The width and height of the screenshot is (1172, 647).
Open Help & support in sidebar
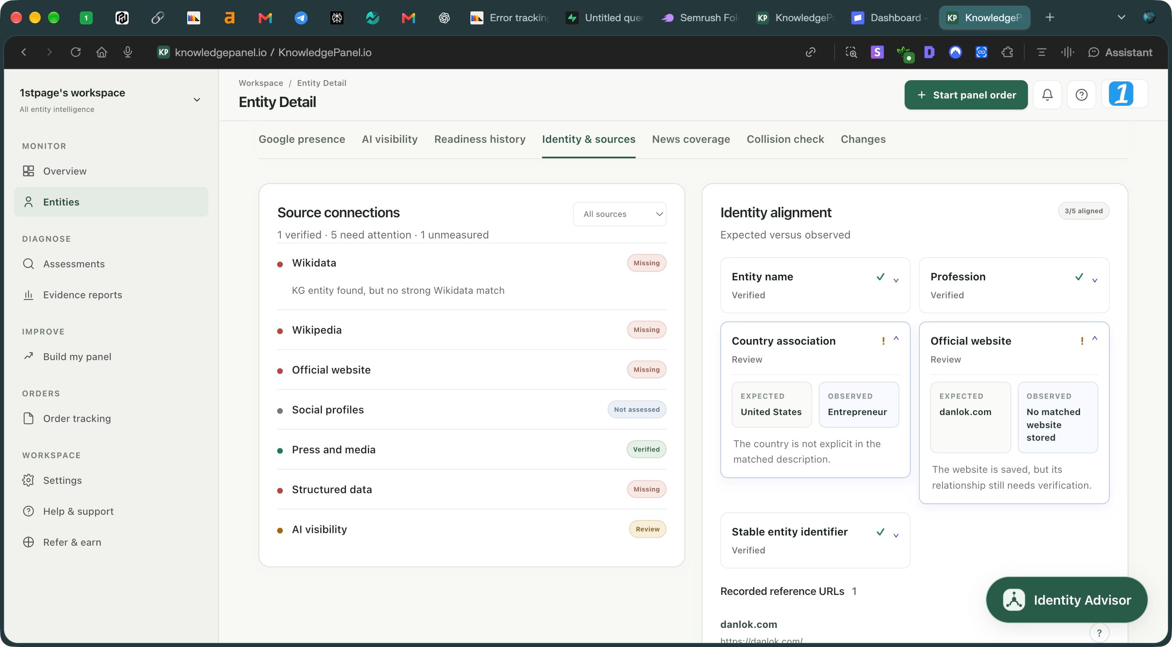[x=111, y=511]
